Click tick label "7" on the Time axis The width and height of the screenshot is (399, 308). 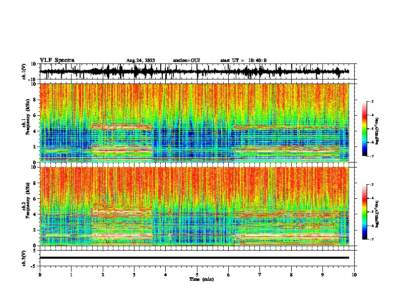[260, 275]
